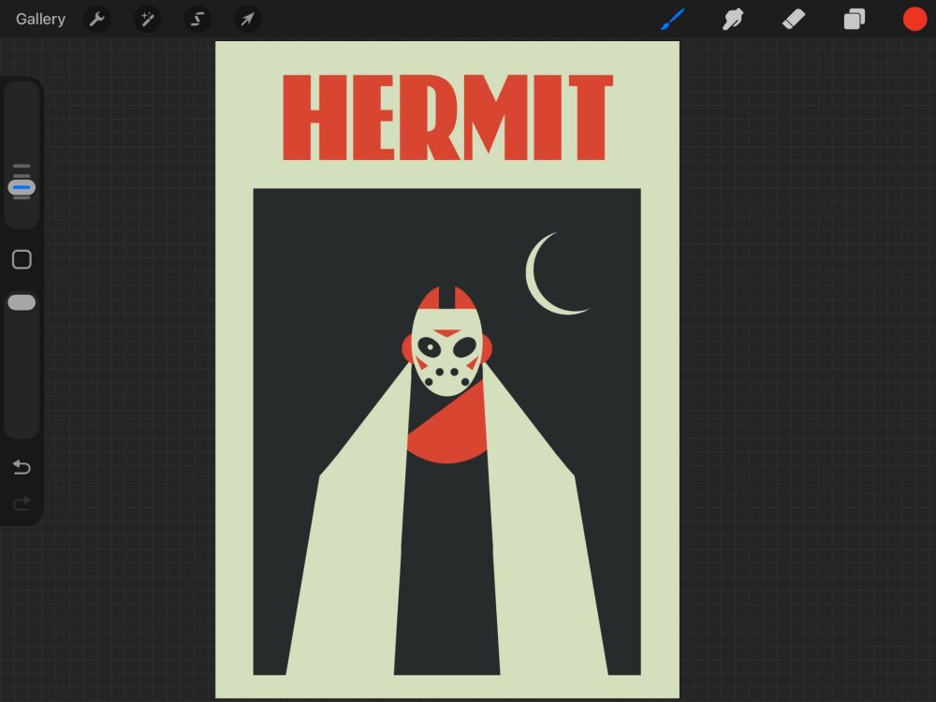Redo the last undone action
The height and width of the screenshot is (702, 936).
(x=22, y=504)
